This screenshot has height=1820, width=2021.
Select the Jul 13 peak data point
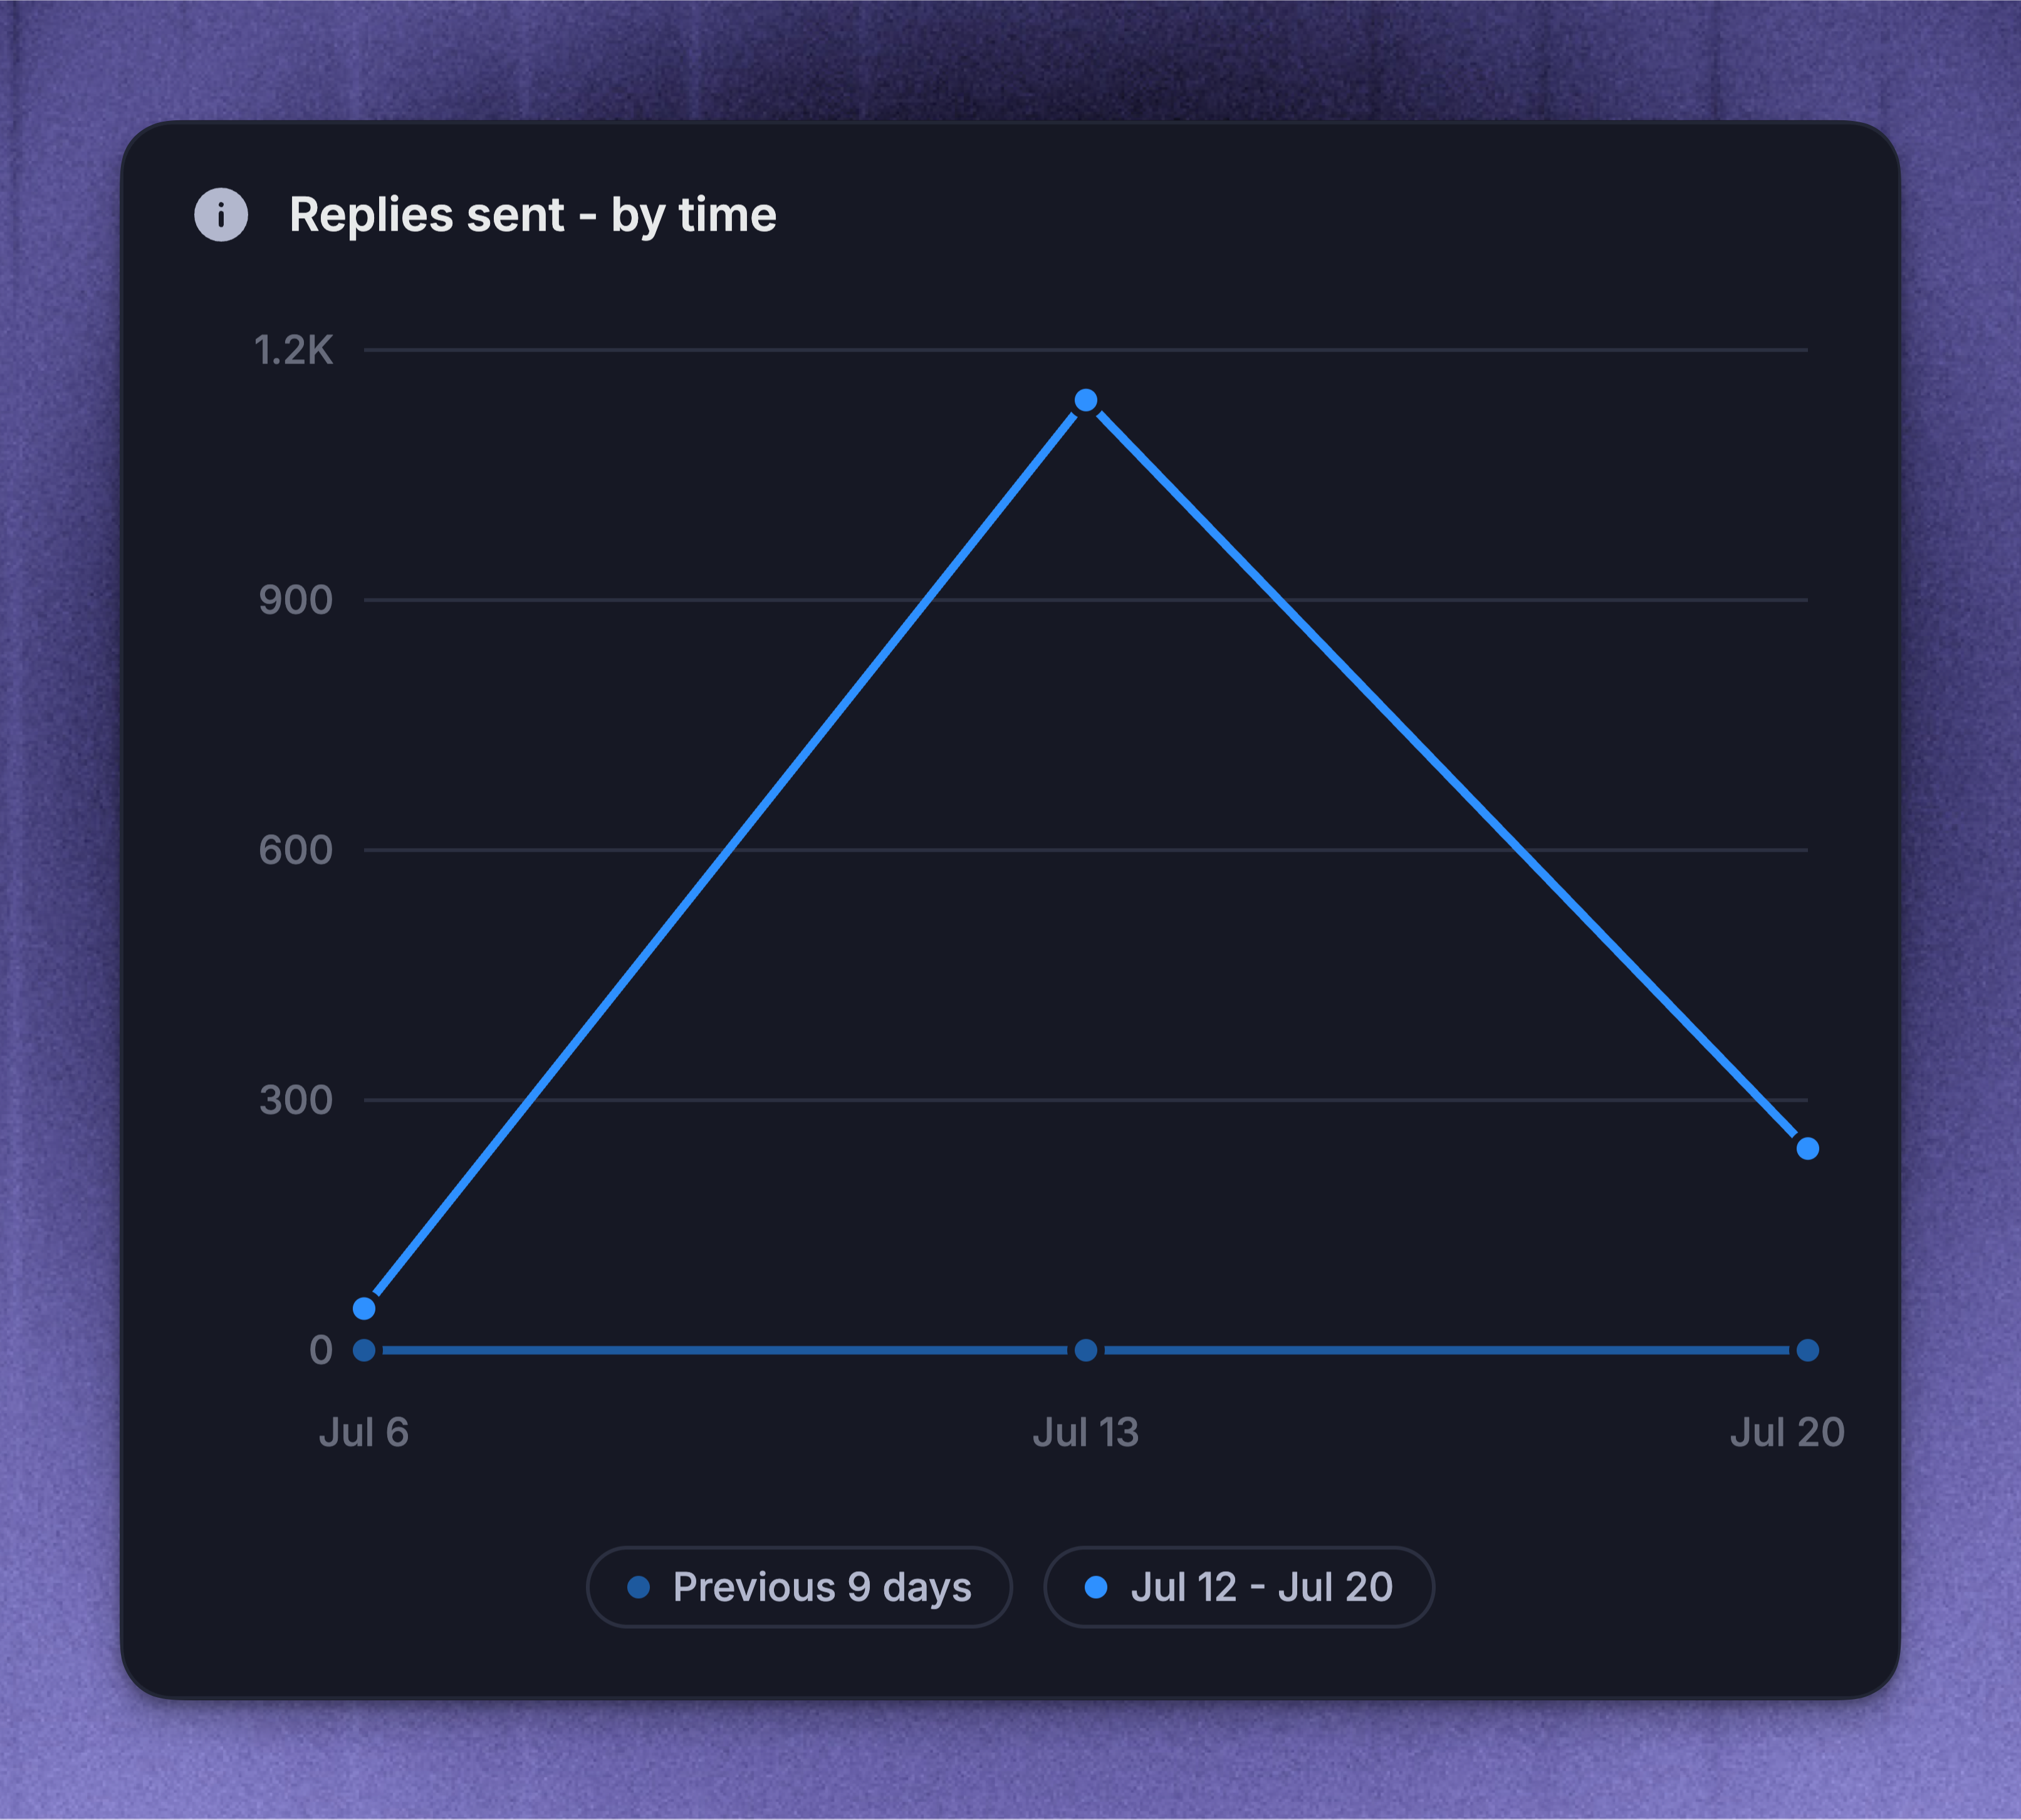(1086, 401)
